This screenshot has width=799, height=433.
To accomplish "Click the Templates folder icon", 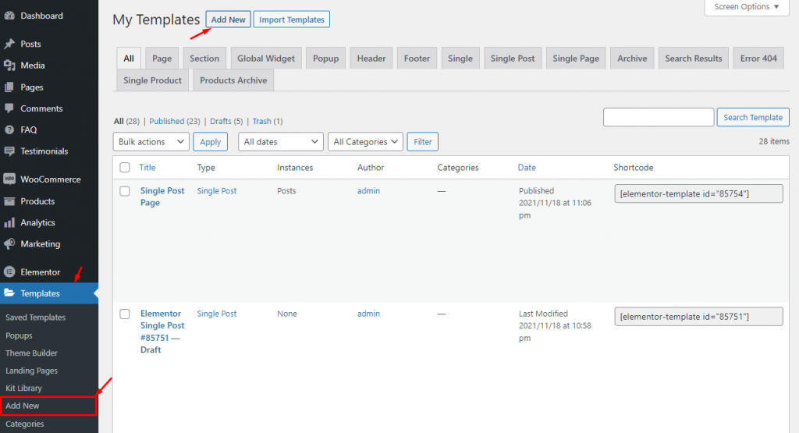I will pos(9,293).
